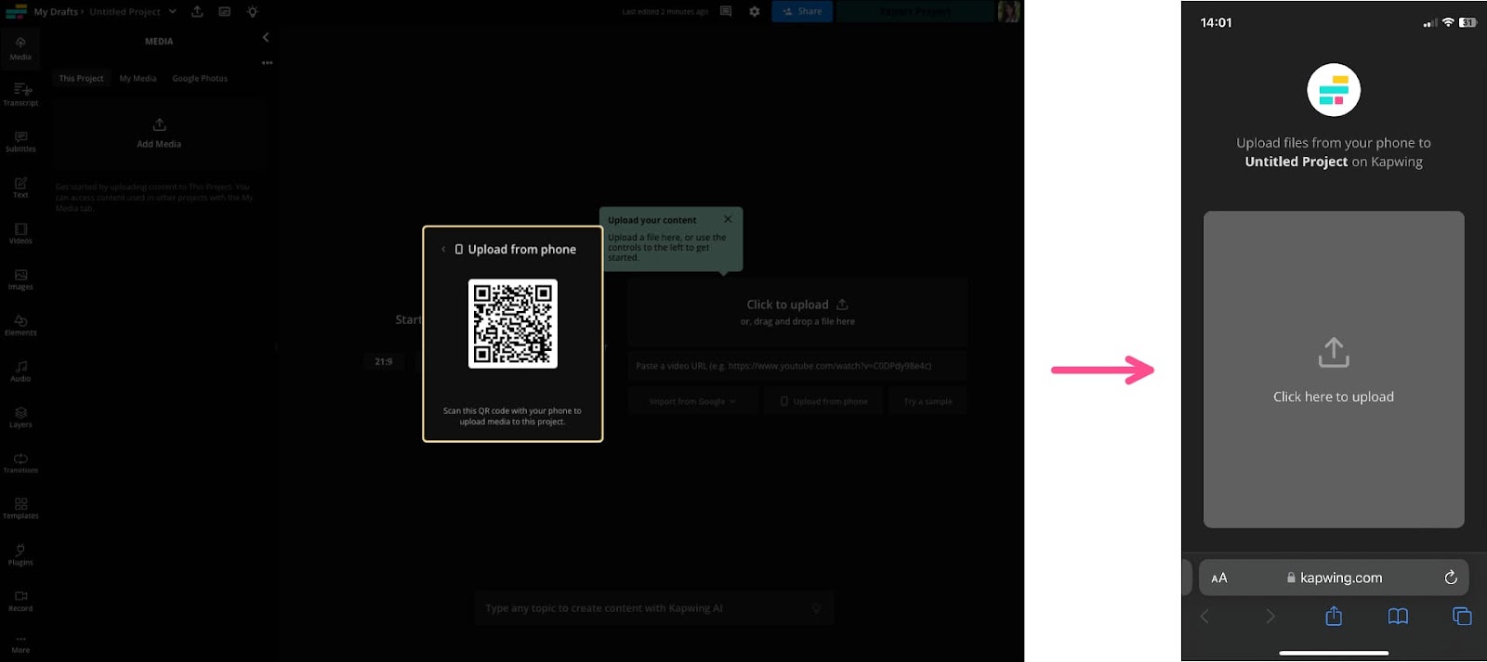
Task: Open the Record sidebar tool
Action: point(20,600)
